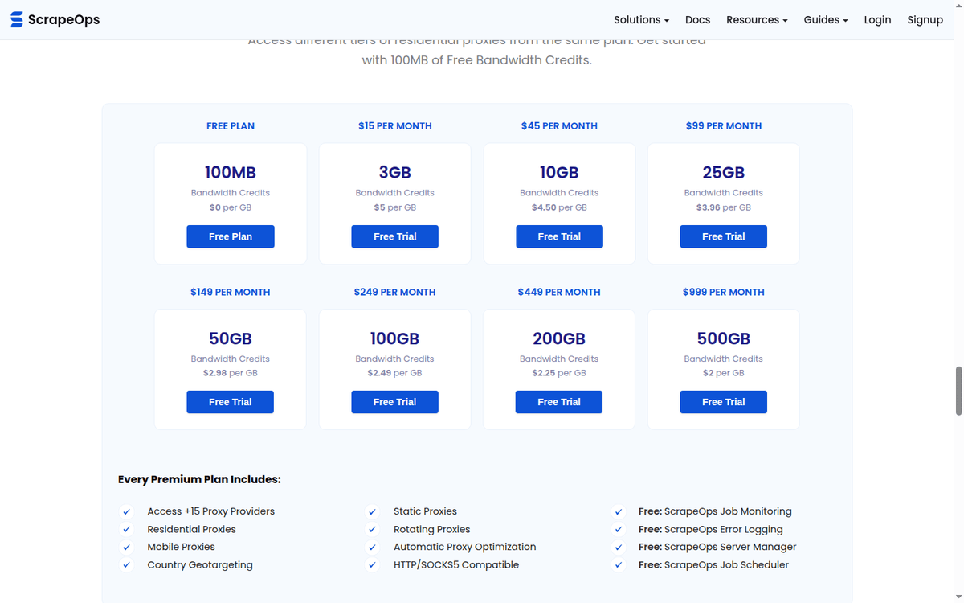964x603 pixels.
Task: Click the Every Premium Plan Includes heading
Action: coord(199,480)
